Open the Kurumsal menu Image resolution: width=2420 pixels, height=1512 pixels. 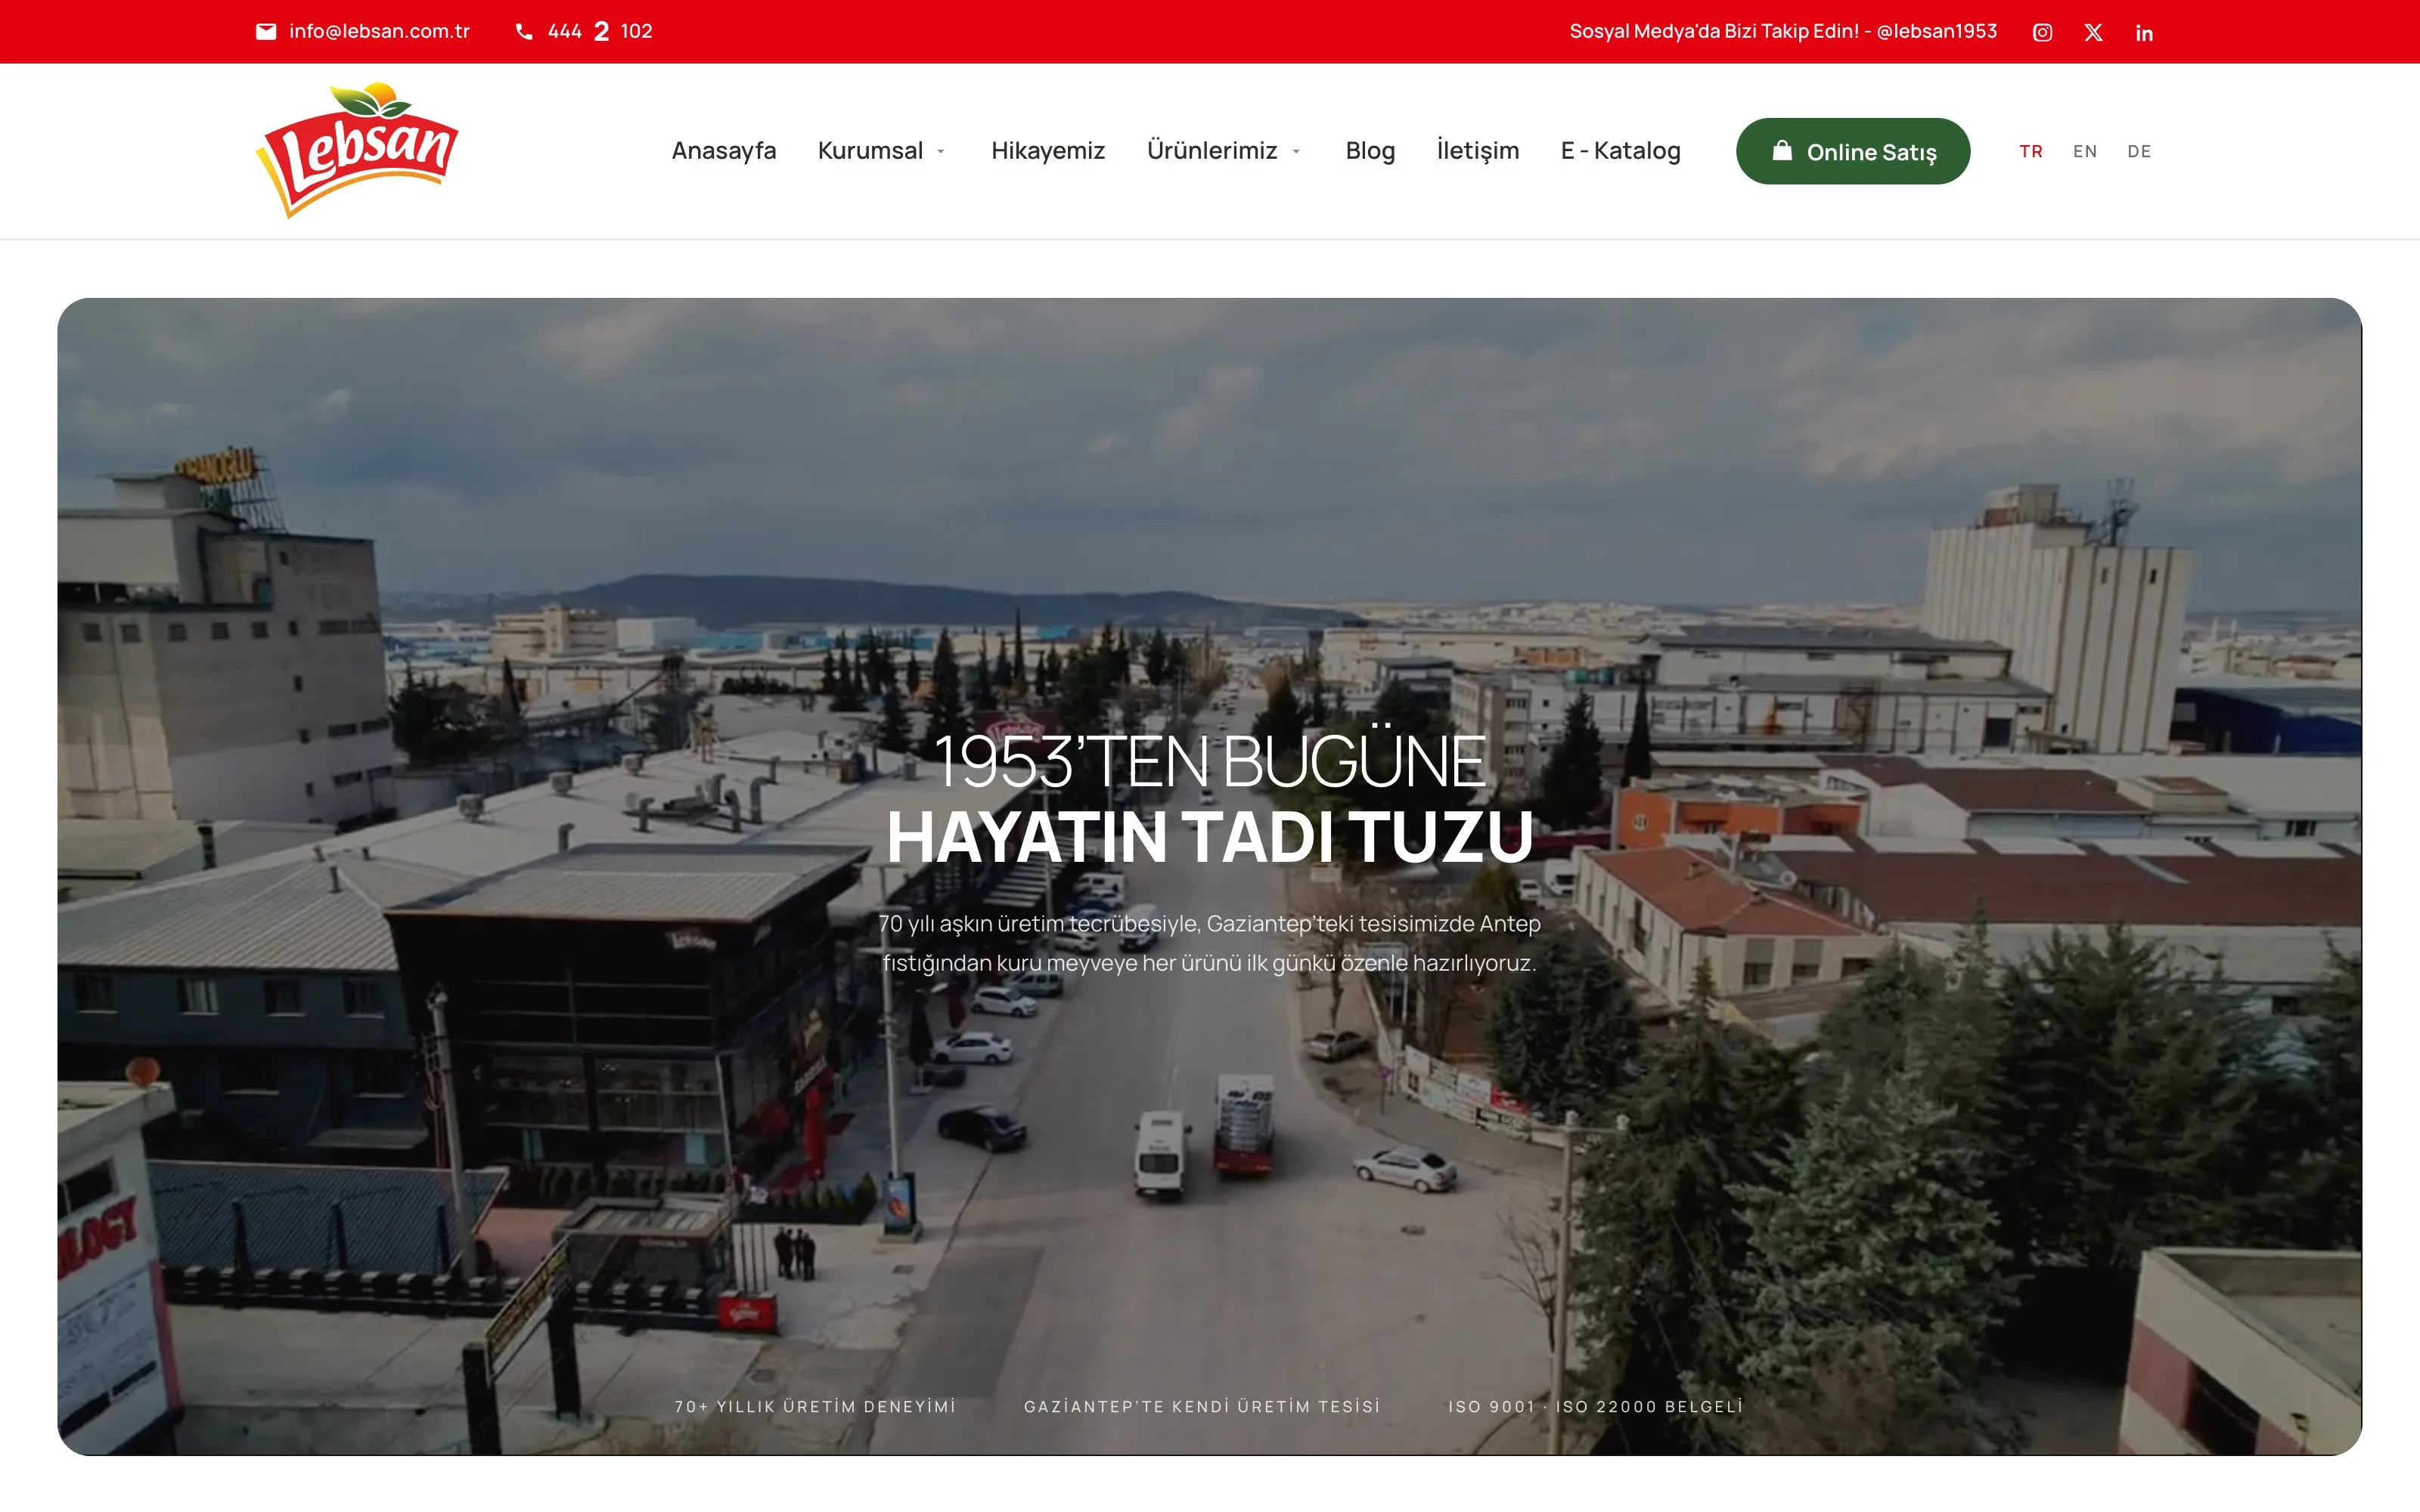[x=870, y=151]
